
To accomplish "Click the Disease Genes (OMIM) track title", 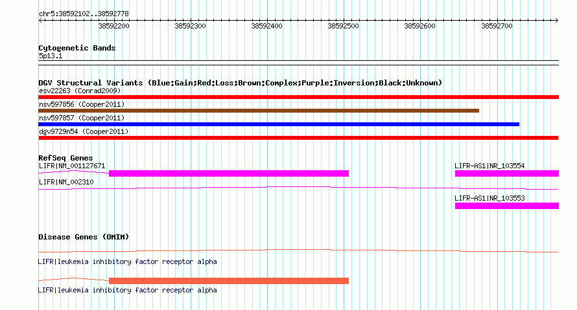I will coord(84,237).
